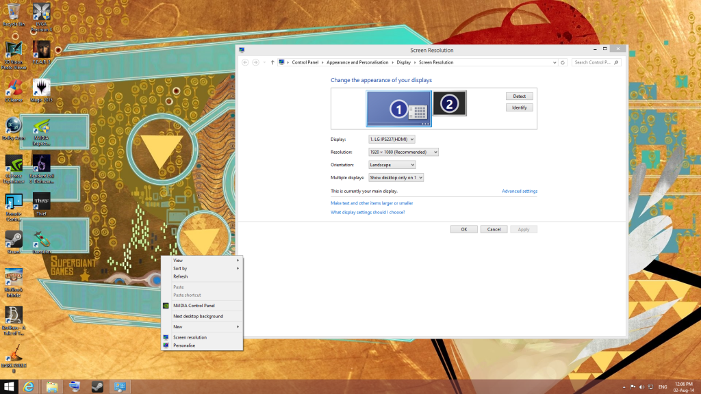Open File Explorer from the taskbar
Viewport: 701px width, 394px height.
pyautogui.click(x=52, y=387)
